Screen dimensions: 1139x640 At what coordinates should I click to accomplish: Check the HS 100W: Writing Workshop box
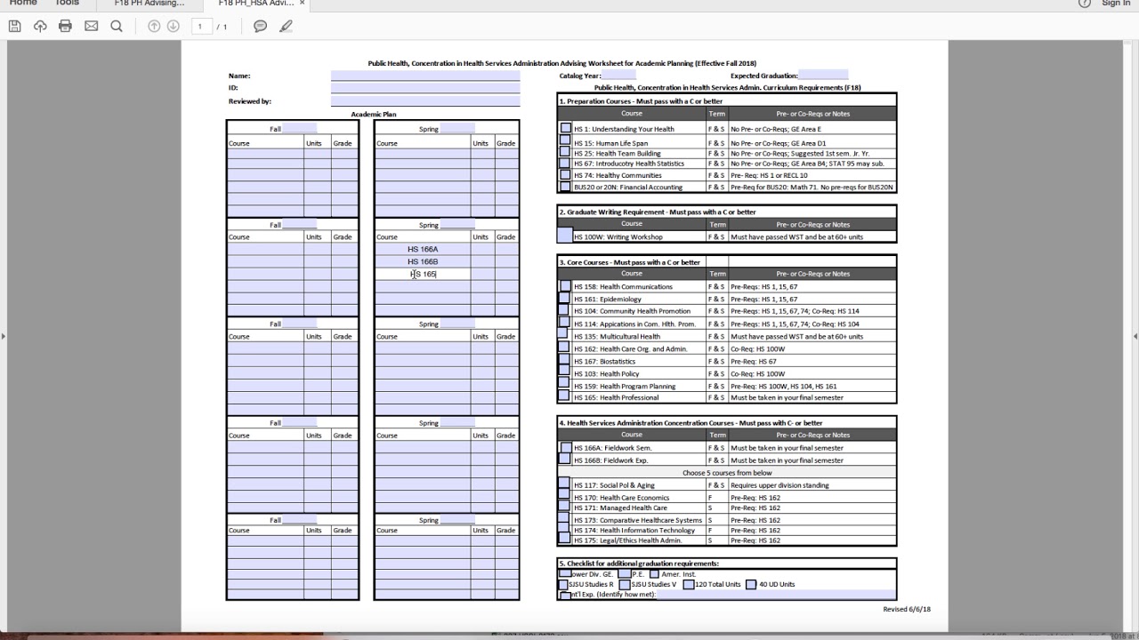click(x=565, y=236)
